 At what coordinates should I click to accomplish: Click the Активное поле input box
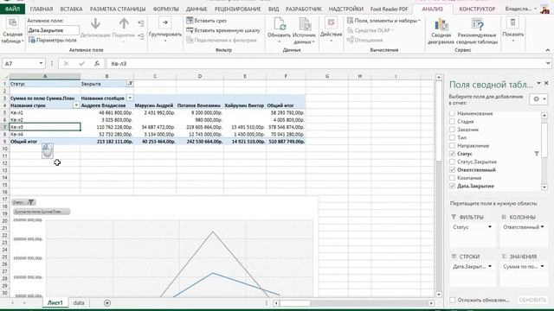pyautogui.click(x=53, y=30)
